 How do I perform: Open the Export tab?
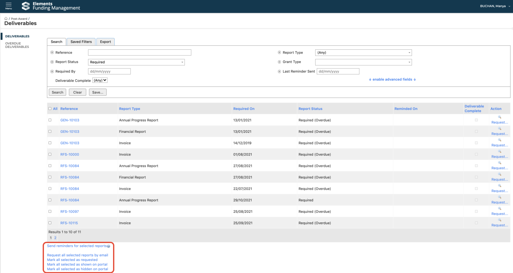point(105,42)
